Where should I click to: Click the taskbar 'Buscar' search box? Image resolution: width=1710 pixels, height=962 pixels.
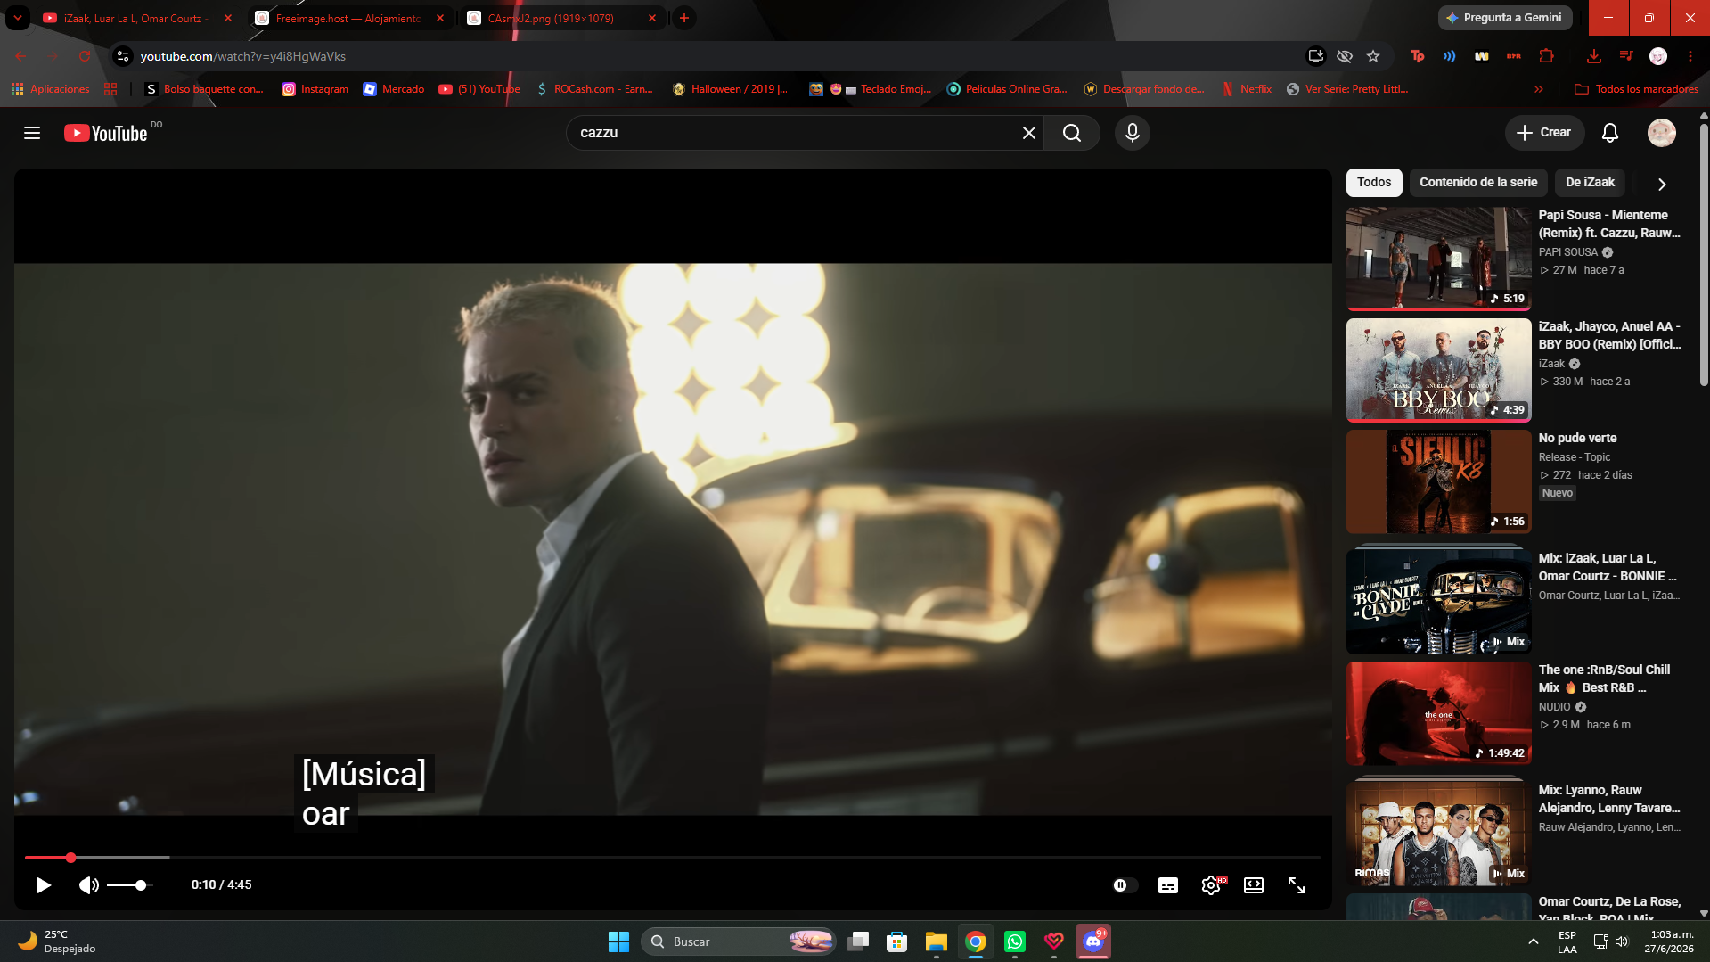(738, 941)
